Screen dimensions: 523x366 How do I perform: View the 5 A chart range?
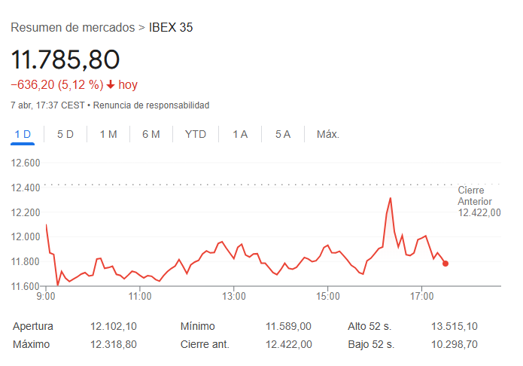283,135
